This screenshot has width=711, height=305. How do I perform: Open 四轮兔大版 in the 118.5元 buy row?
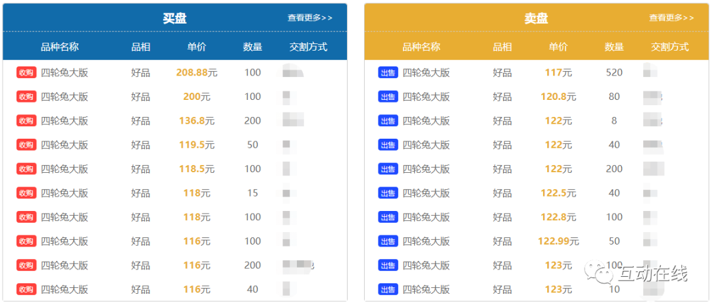pyautogui.click(x=65, y=169)
